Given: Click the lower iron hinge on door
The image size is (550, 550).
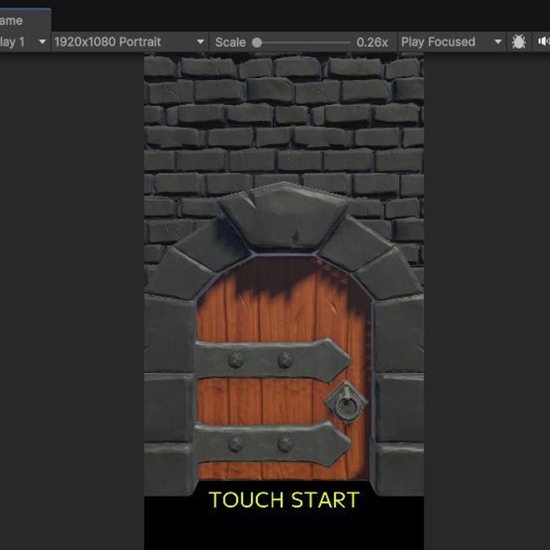Looking at the screenshot, I should point(273,444).
